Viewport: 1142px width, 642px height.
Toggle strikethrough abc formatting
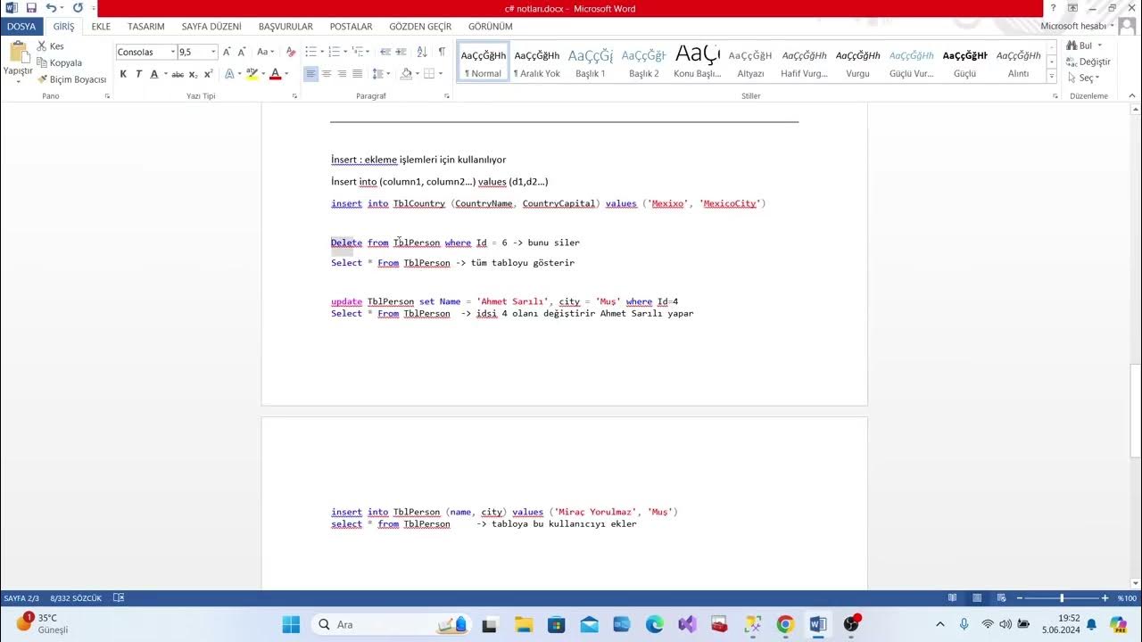coord(178,74)
